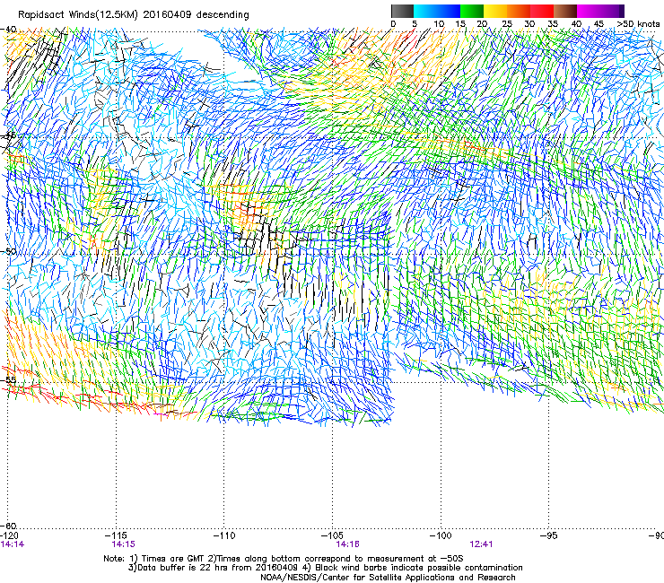Click the red 30-35 knots color segment
This screenshot has height=583, width=664.
542,11
